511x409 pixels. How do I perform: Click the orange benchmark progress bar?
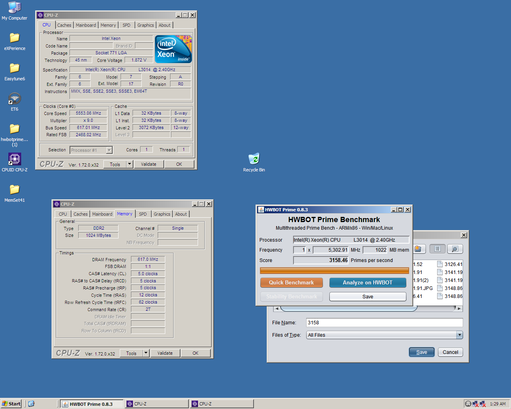(335, 270)
